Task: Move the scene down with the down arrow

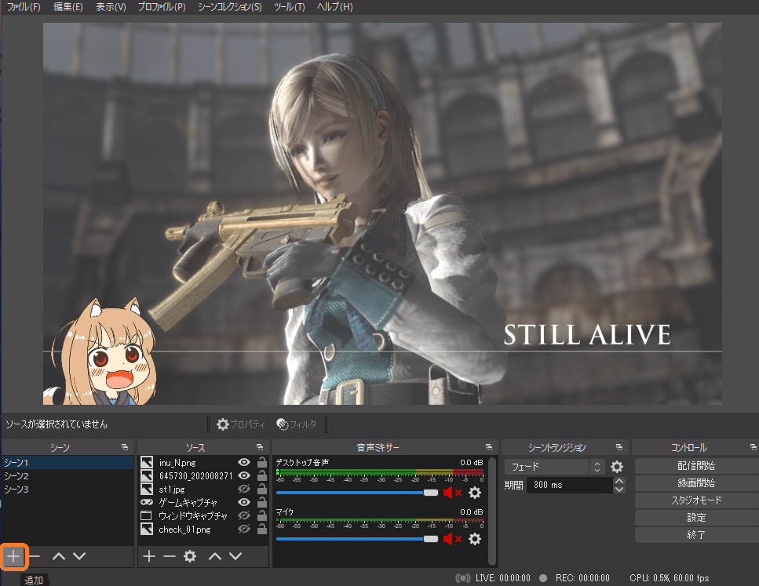Action: 79,556
